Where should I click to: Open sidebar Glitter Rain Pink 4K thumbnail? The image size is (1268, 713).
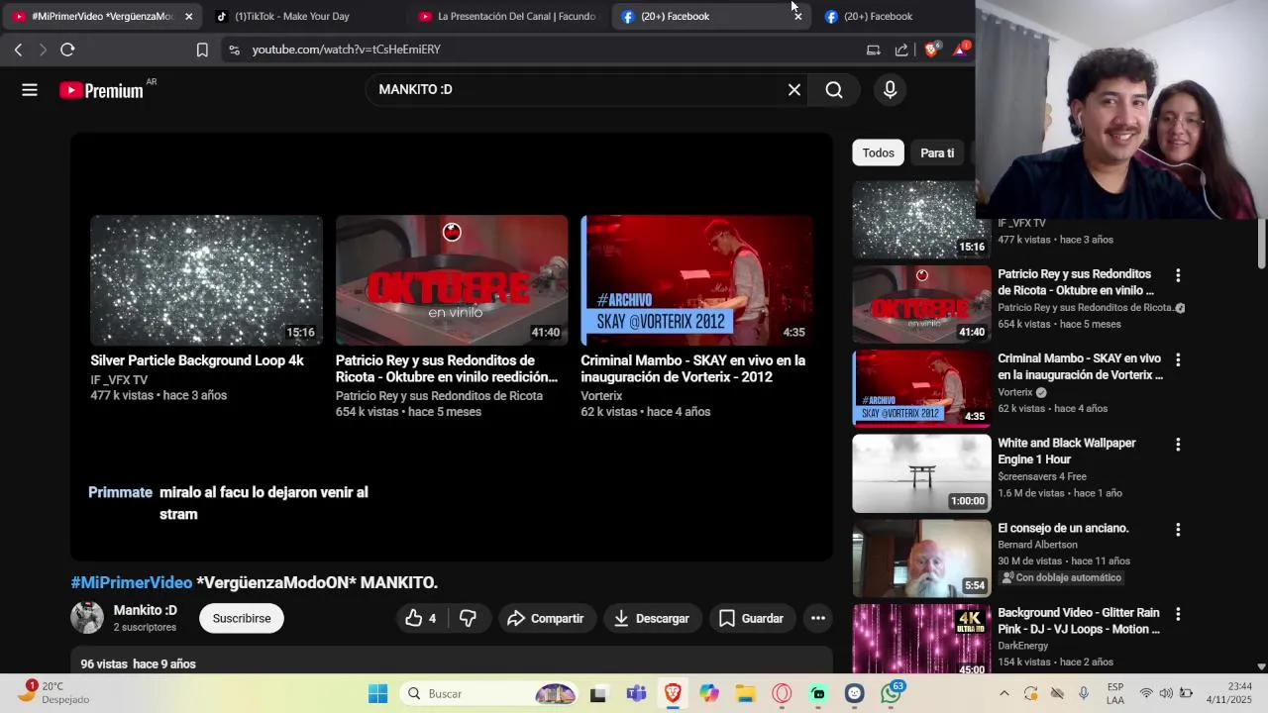tap(921, 639)
